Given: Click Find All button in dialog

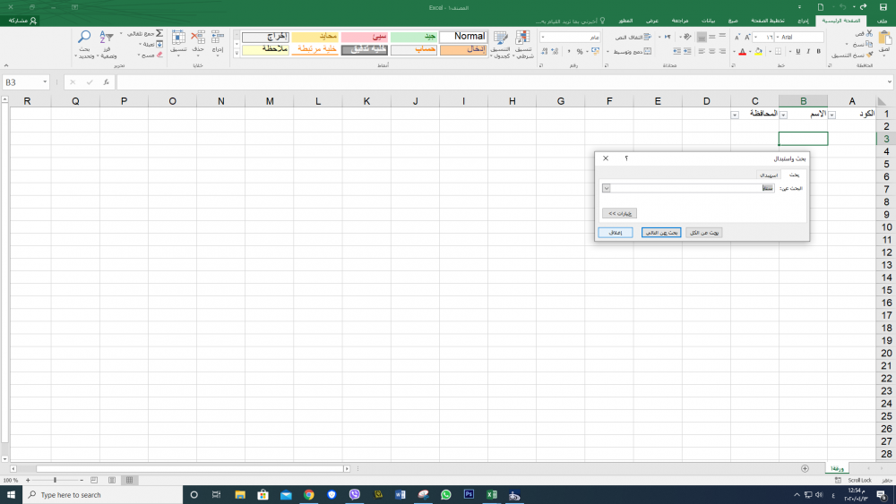Looking at the screenshot, I should (x=704, y=233).
